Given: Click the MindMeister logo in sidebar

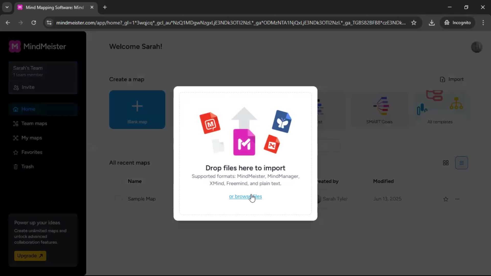Looking at the screenshot, I should 37,47.
